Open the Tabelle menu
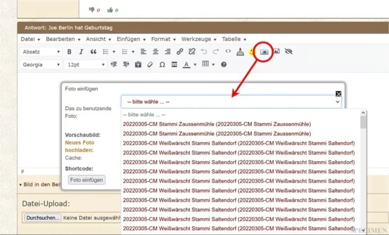 (x=234, y=39)
